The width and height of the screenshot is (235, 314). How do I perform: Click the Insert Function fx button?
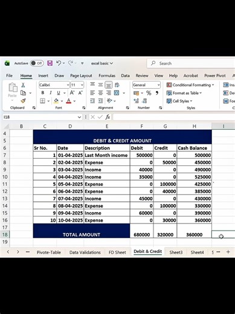tap(108, 117)
